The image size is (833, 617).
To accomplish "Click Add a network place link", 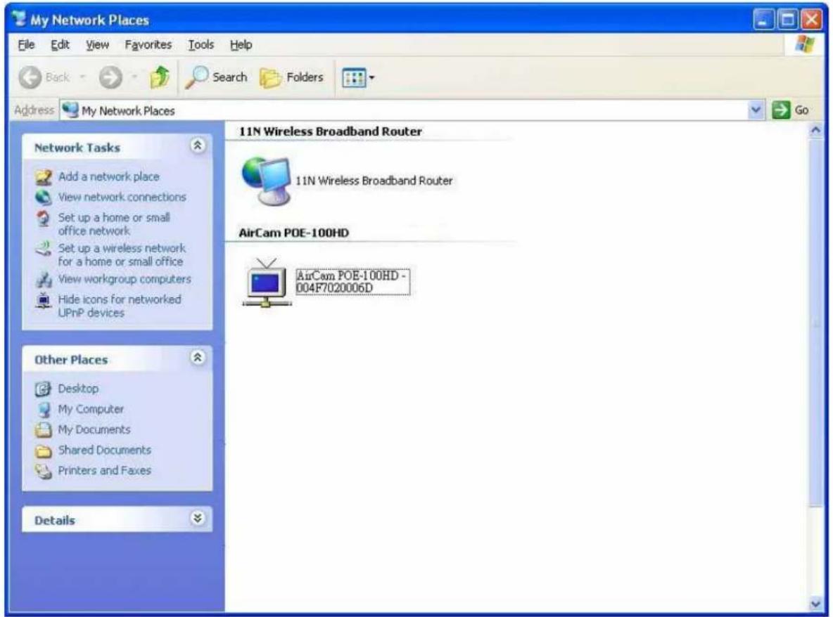I will click(108, 176).
